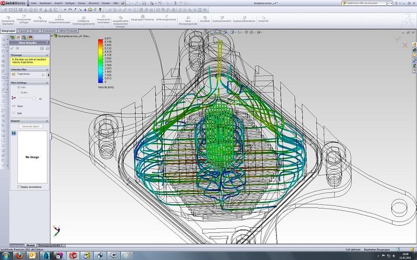
Task: Click the save image icon beside report preview
Action: pos(14,133)
